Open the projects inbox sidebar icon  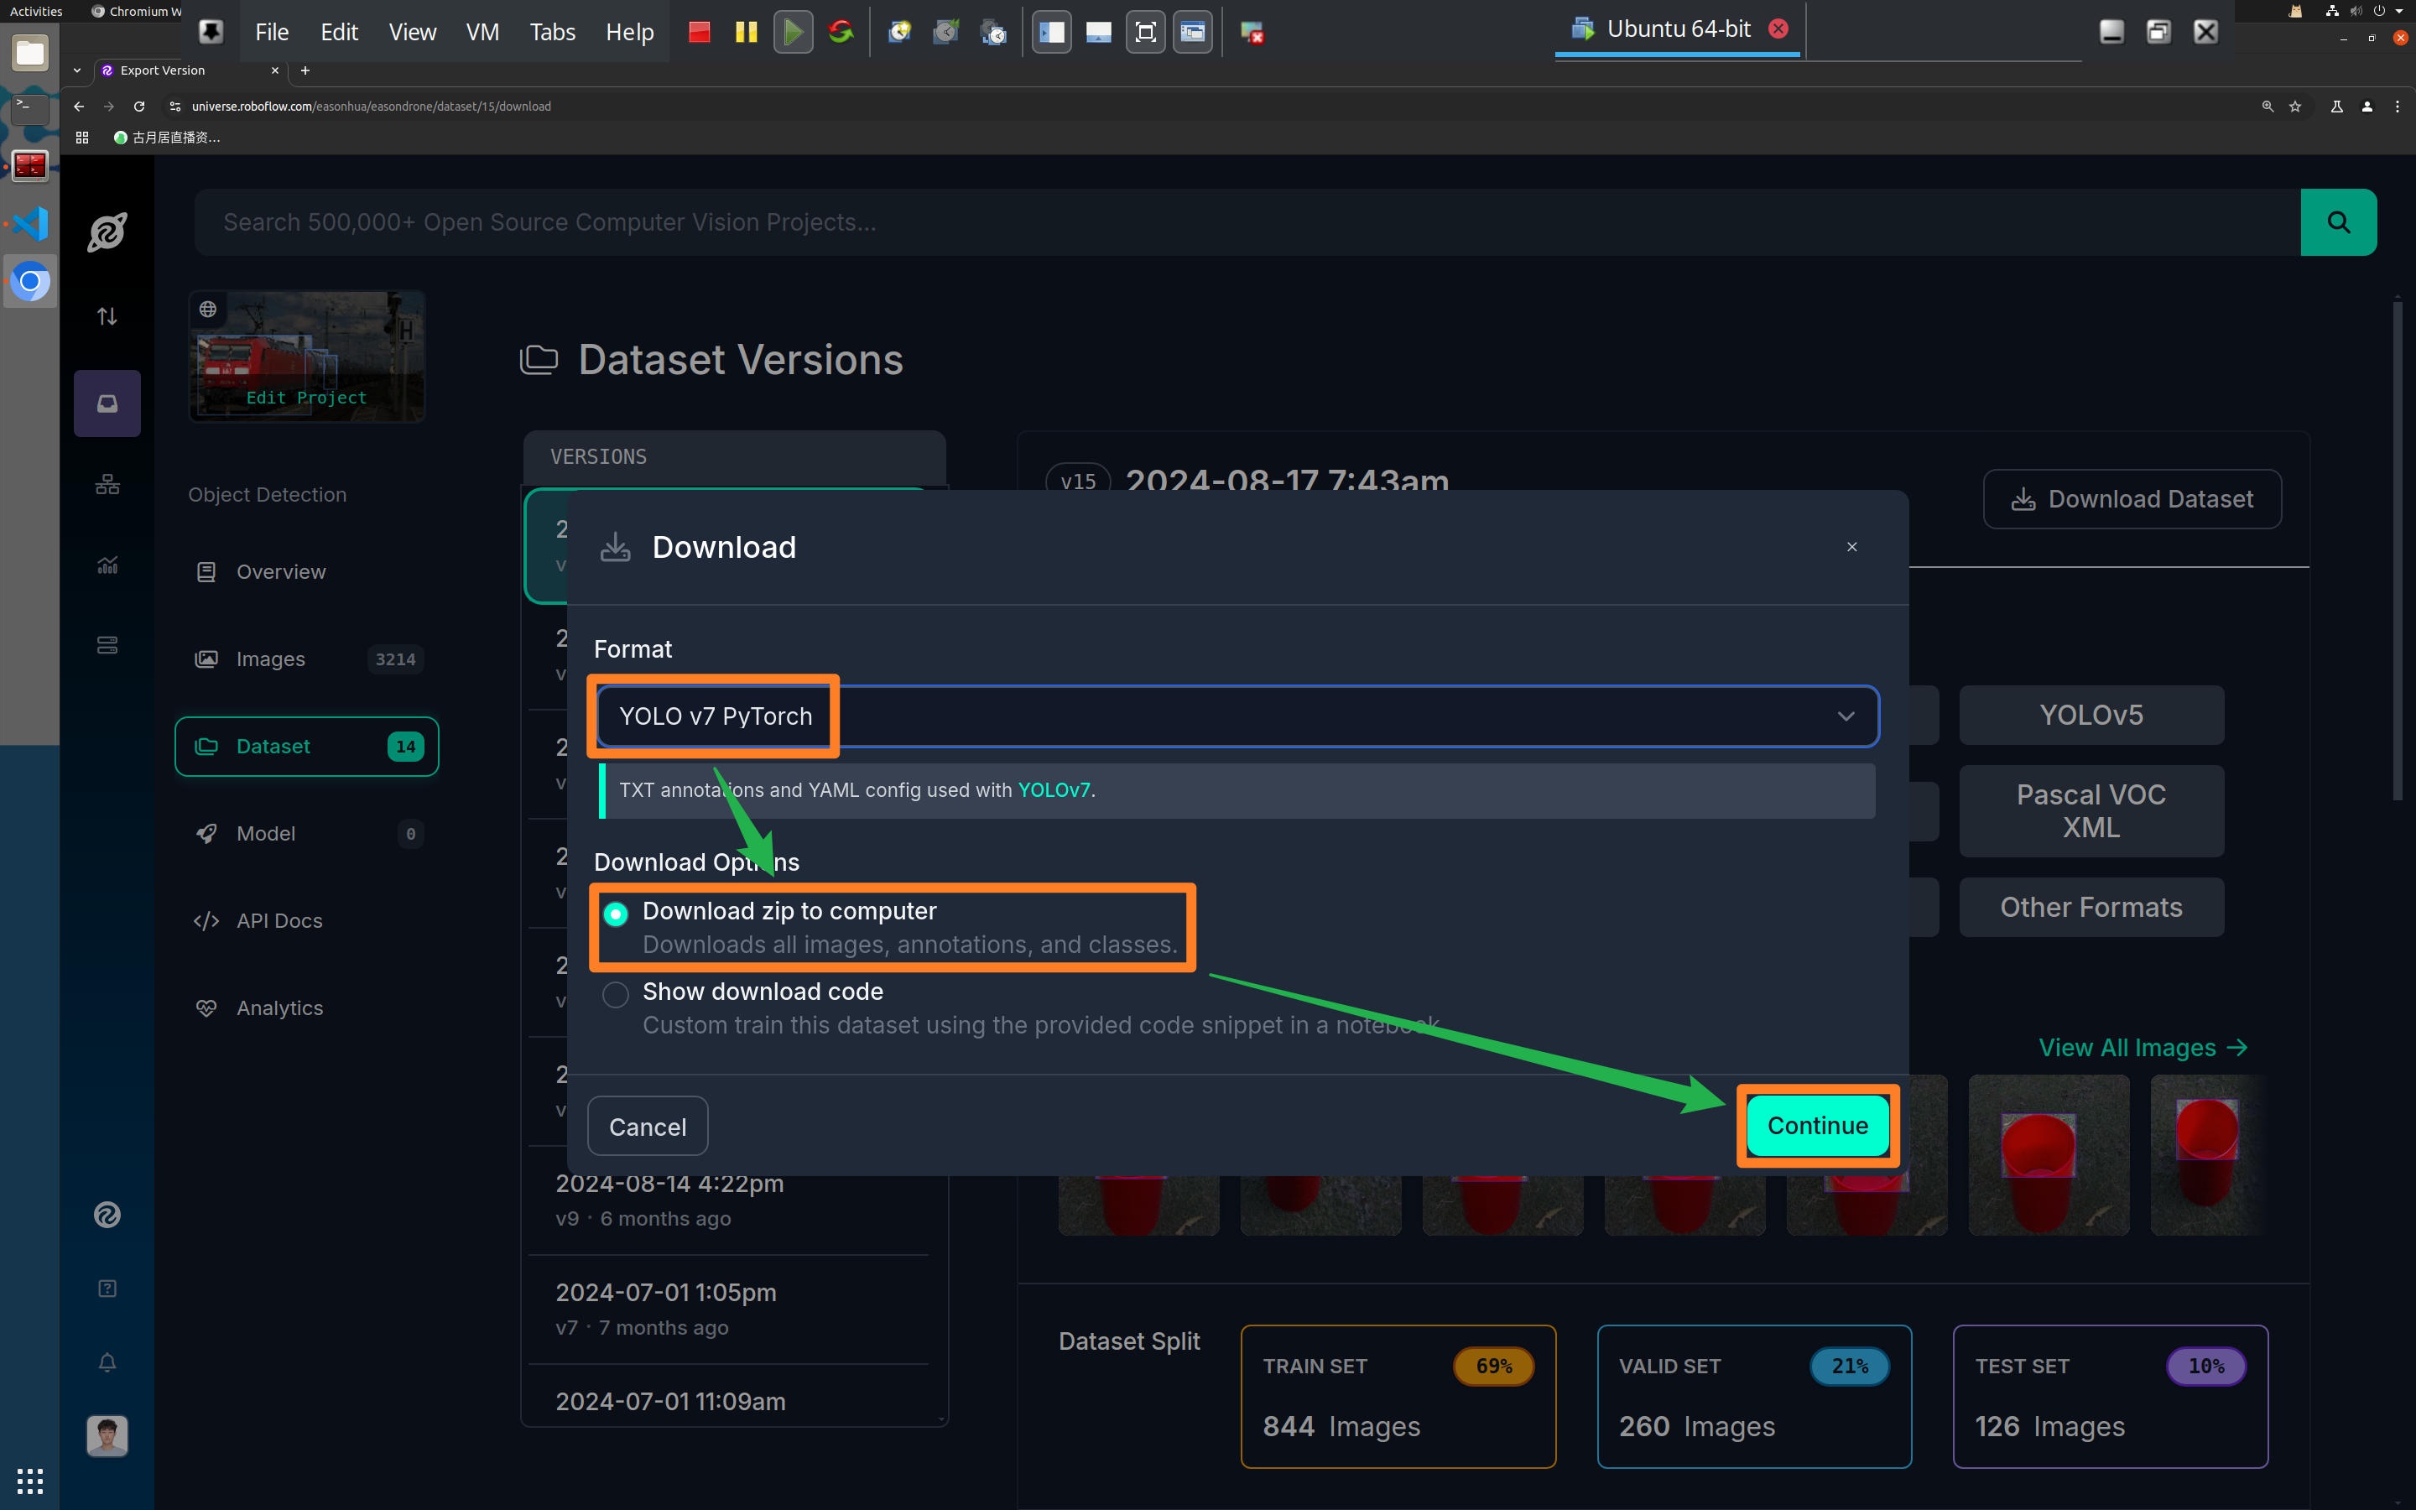point(107,404)
